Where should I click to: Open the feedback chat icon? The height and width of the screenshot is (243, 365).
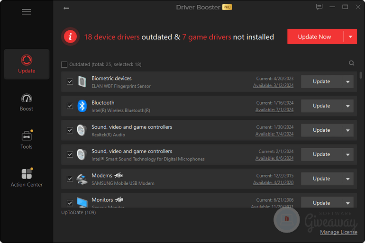(319, 7)
